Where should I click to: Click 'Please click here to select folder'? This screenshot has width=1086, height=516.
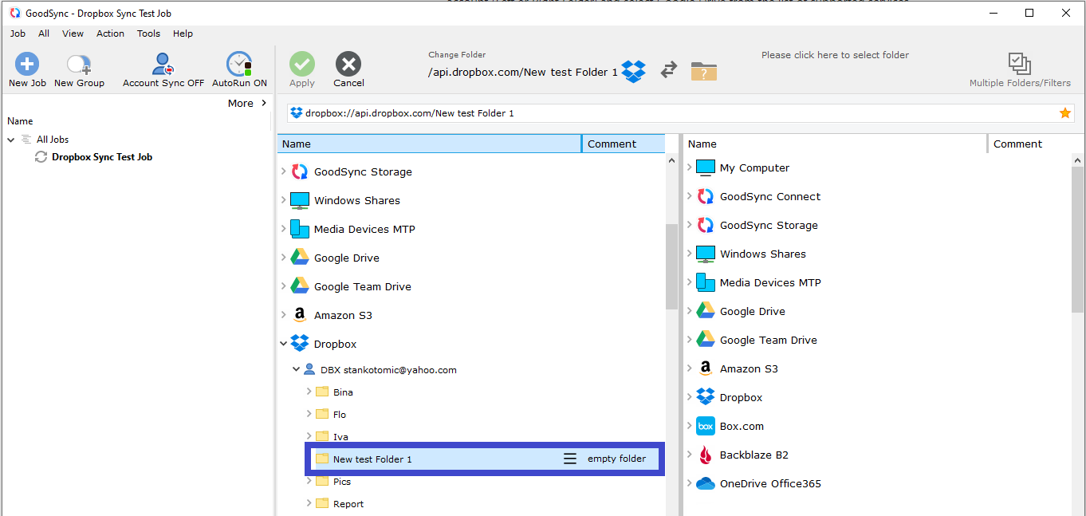(835, 55)
